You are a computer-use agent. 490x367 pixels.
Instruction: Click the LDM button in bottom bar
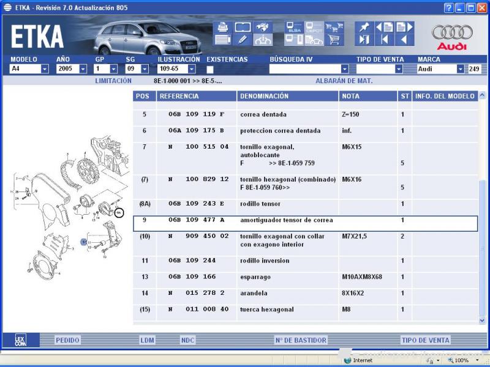(147, 340)
